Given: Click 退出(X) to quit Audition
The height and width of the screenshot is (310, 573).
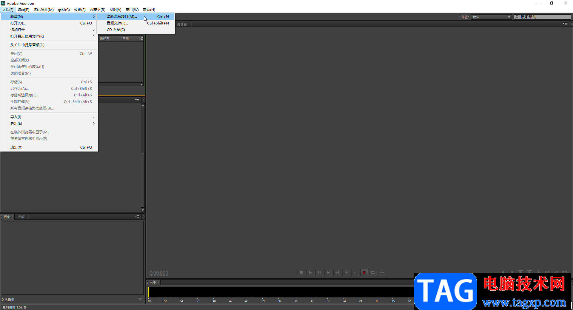Looking at the screenshot, I should tap(49, 147).
